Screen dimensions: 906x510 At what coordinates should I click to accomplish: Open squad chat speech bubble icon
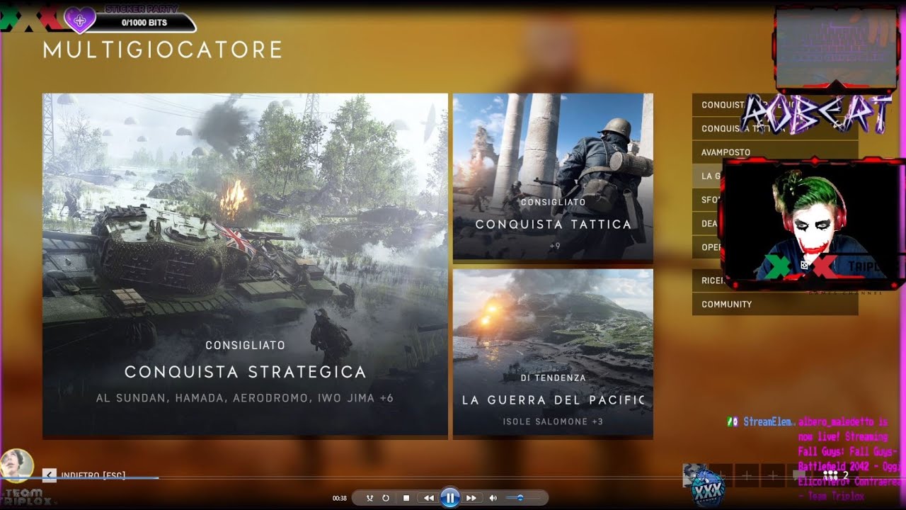tap(799, 475)
